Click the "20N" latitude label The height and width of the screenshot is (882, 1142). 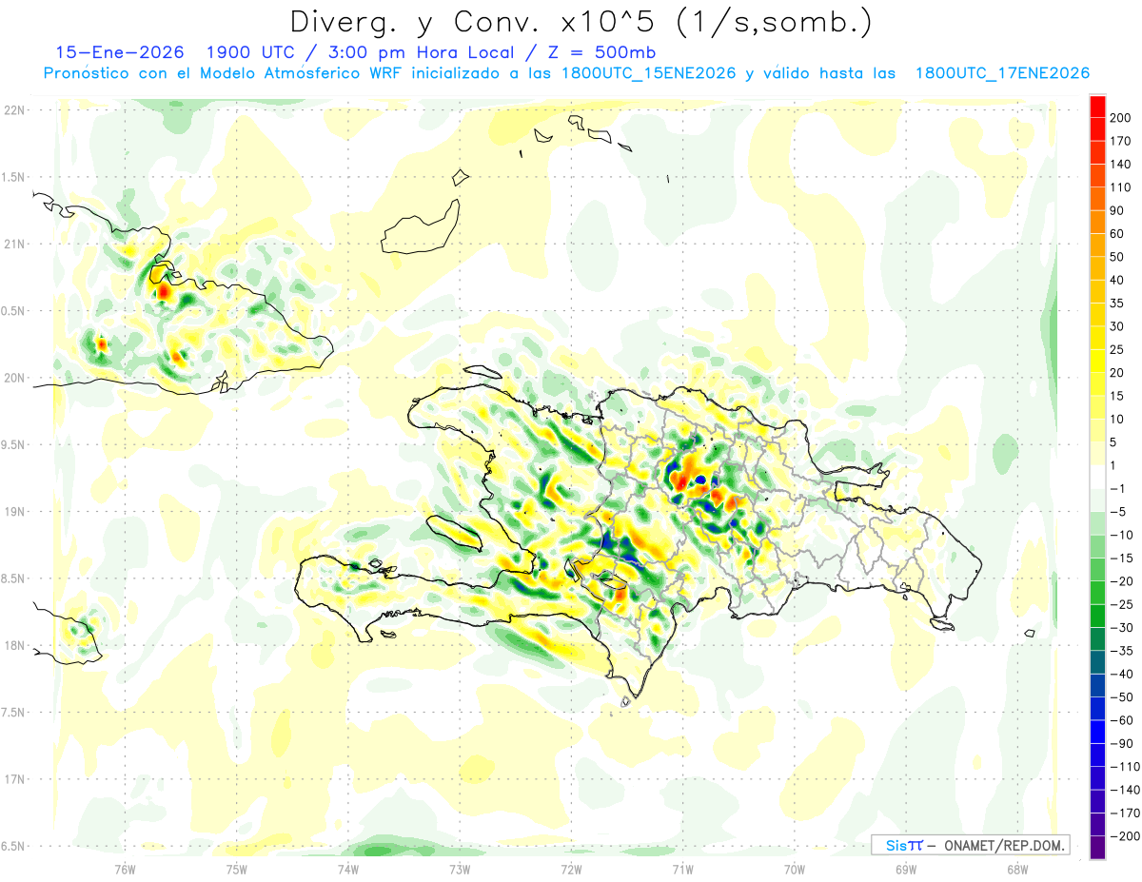tap(14, 379)
